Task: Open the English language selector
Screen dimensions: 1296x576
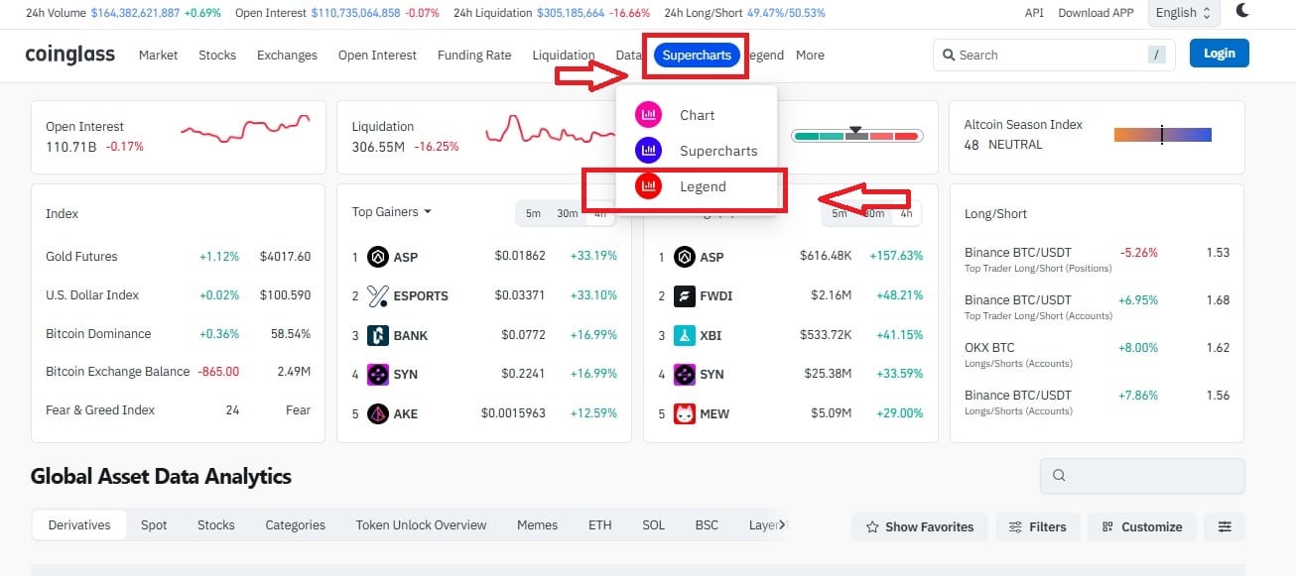Action: click(x=1183, y=13)
